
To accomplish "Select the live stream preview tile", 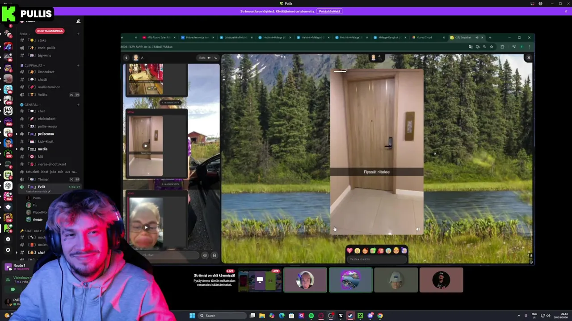I will (260, 280).
